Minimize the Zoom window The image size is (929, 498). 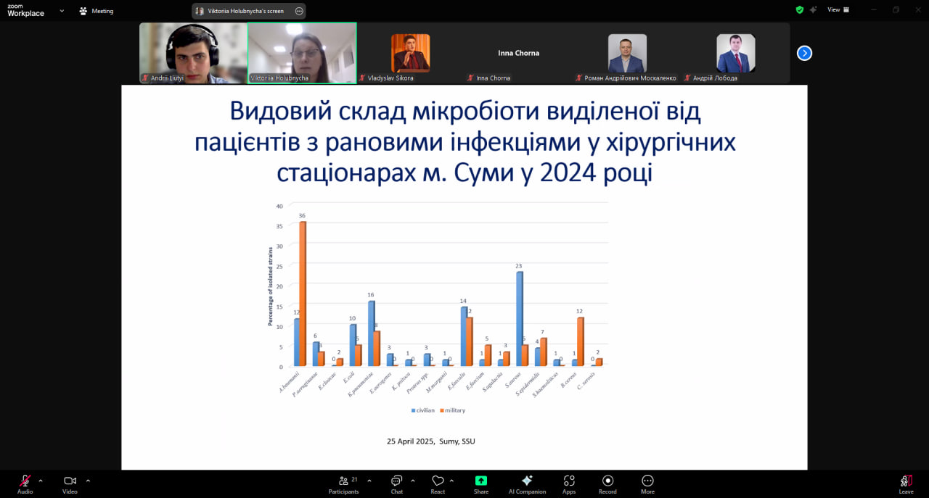873,10
